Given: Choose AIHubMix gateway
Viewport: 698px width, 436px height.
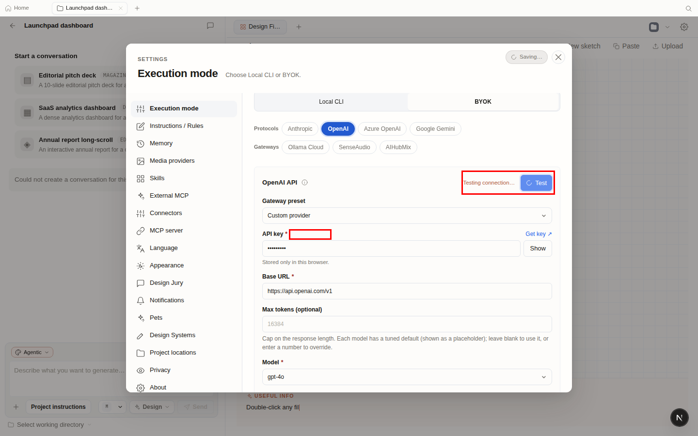Looking at the screenshot, I should 398,147.
